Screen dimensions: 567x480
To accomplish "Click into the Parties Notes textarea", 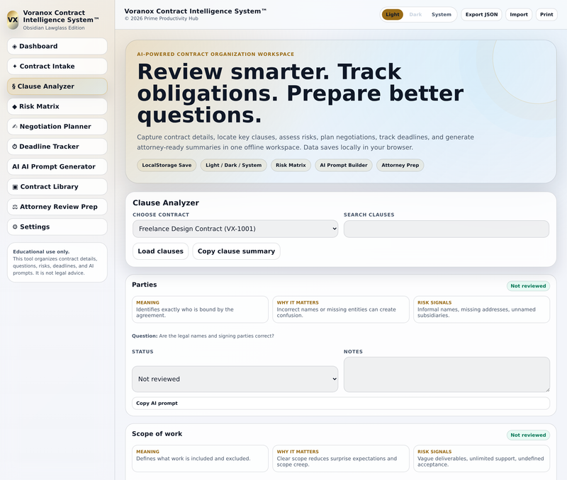I will click(447, 375).
